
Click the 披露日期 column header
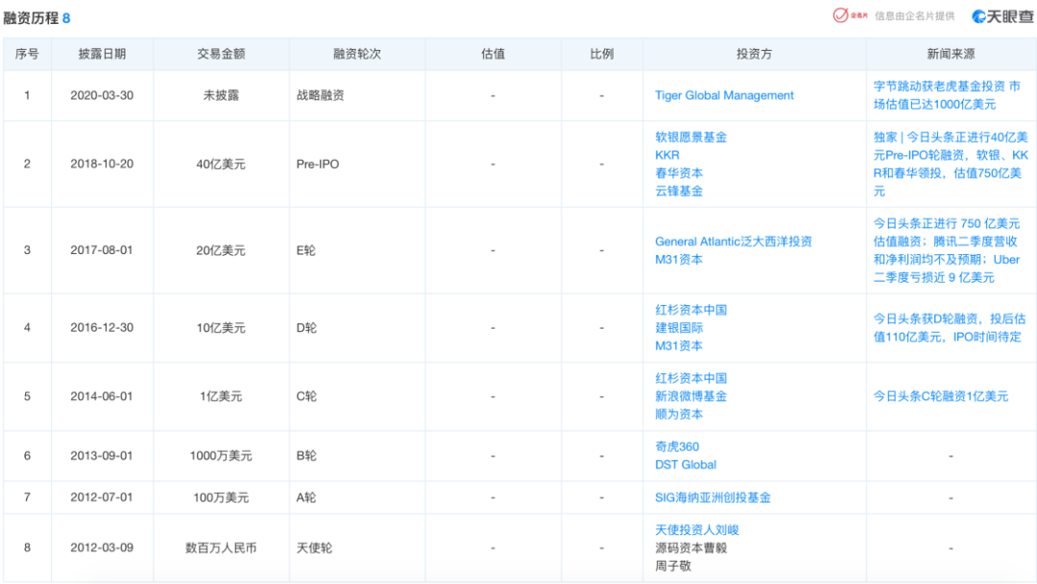point(102,55)
